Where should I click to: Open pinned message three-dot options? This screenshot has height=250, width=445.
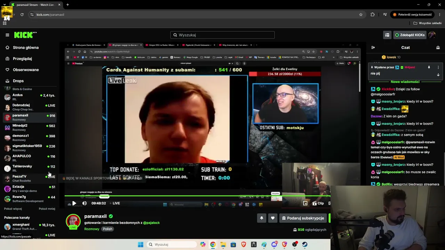[x=438, y=67]
